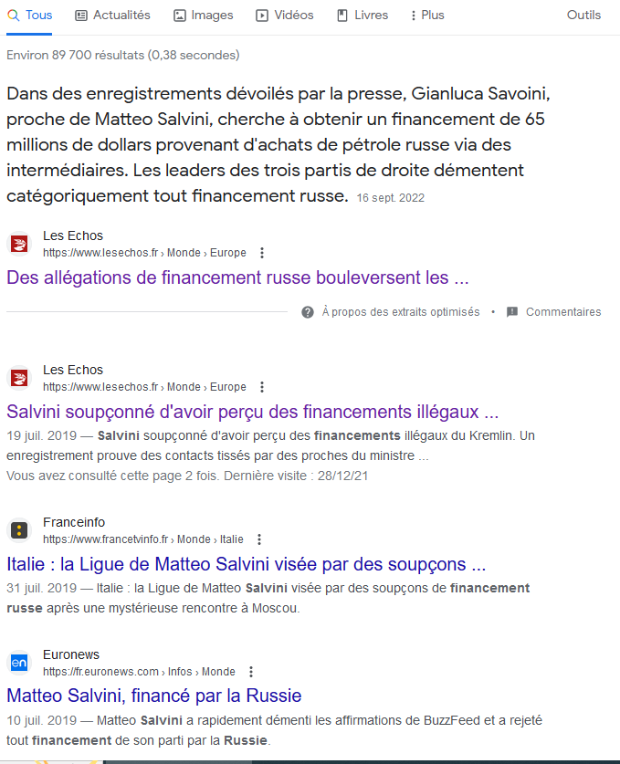
Task: Click the question mark icon about featured snippets
Action: [308, 312]
